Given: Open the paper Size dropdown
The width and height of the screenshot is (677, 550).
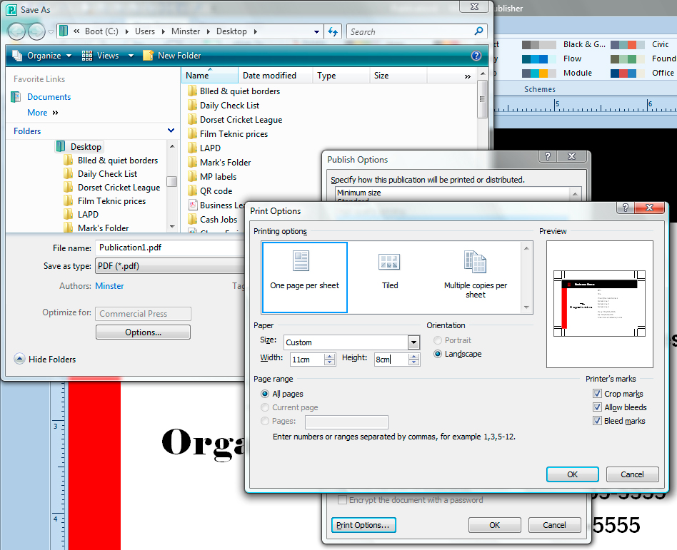Looking at the screenshot, I should click(x=413, y=342).
